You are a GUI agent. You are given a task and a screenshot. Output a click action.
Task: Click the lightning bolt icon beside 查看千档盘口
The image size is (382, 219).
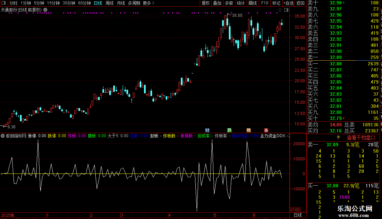point(338,137)
